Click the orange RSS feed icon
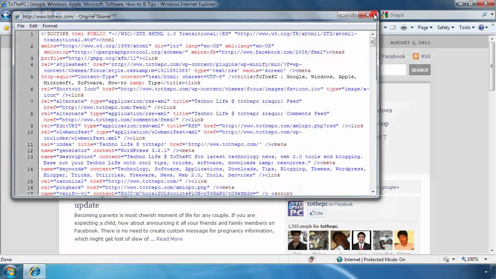496x279 pixels. [x=416, y=56]
